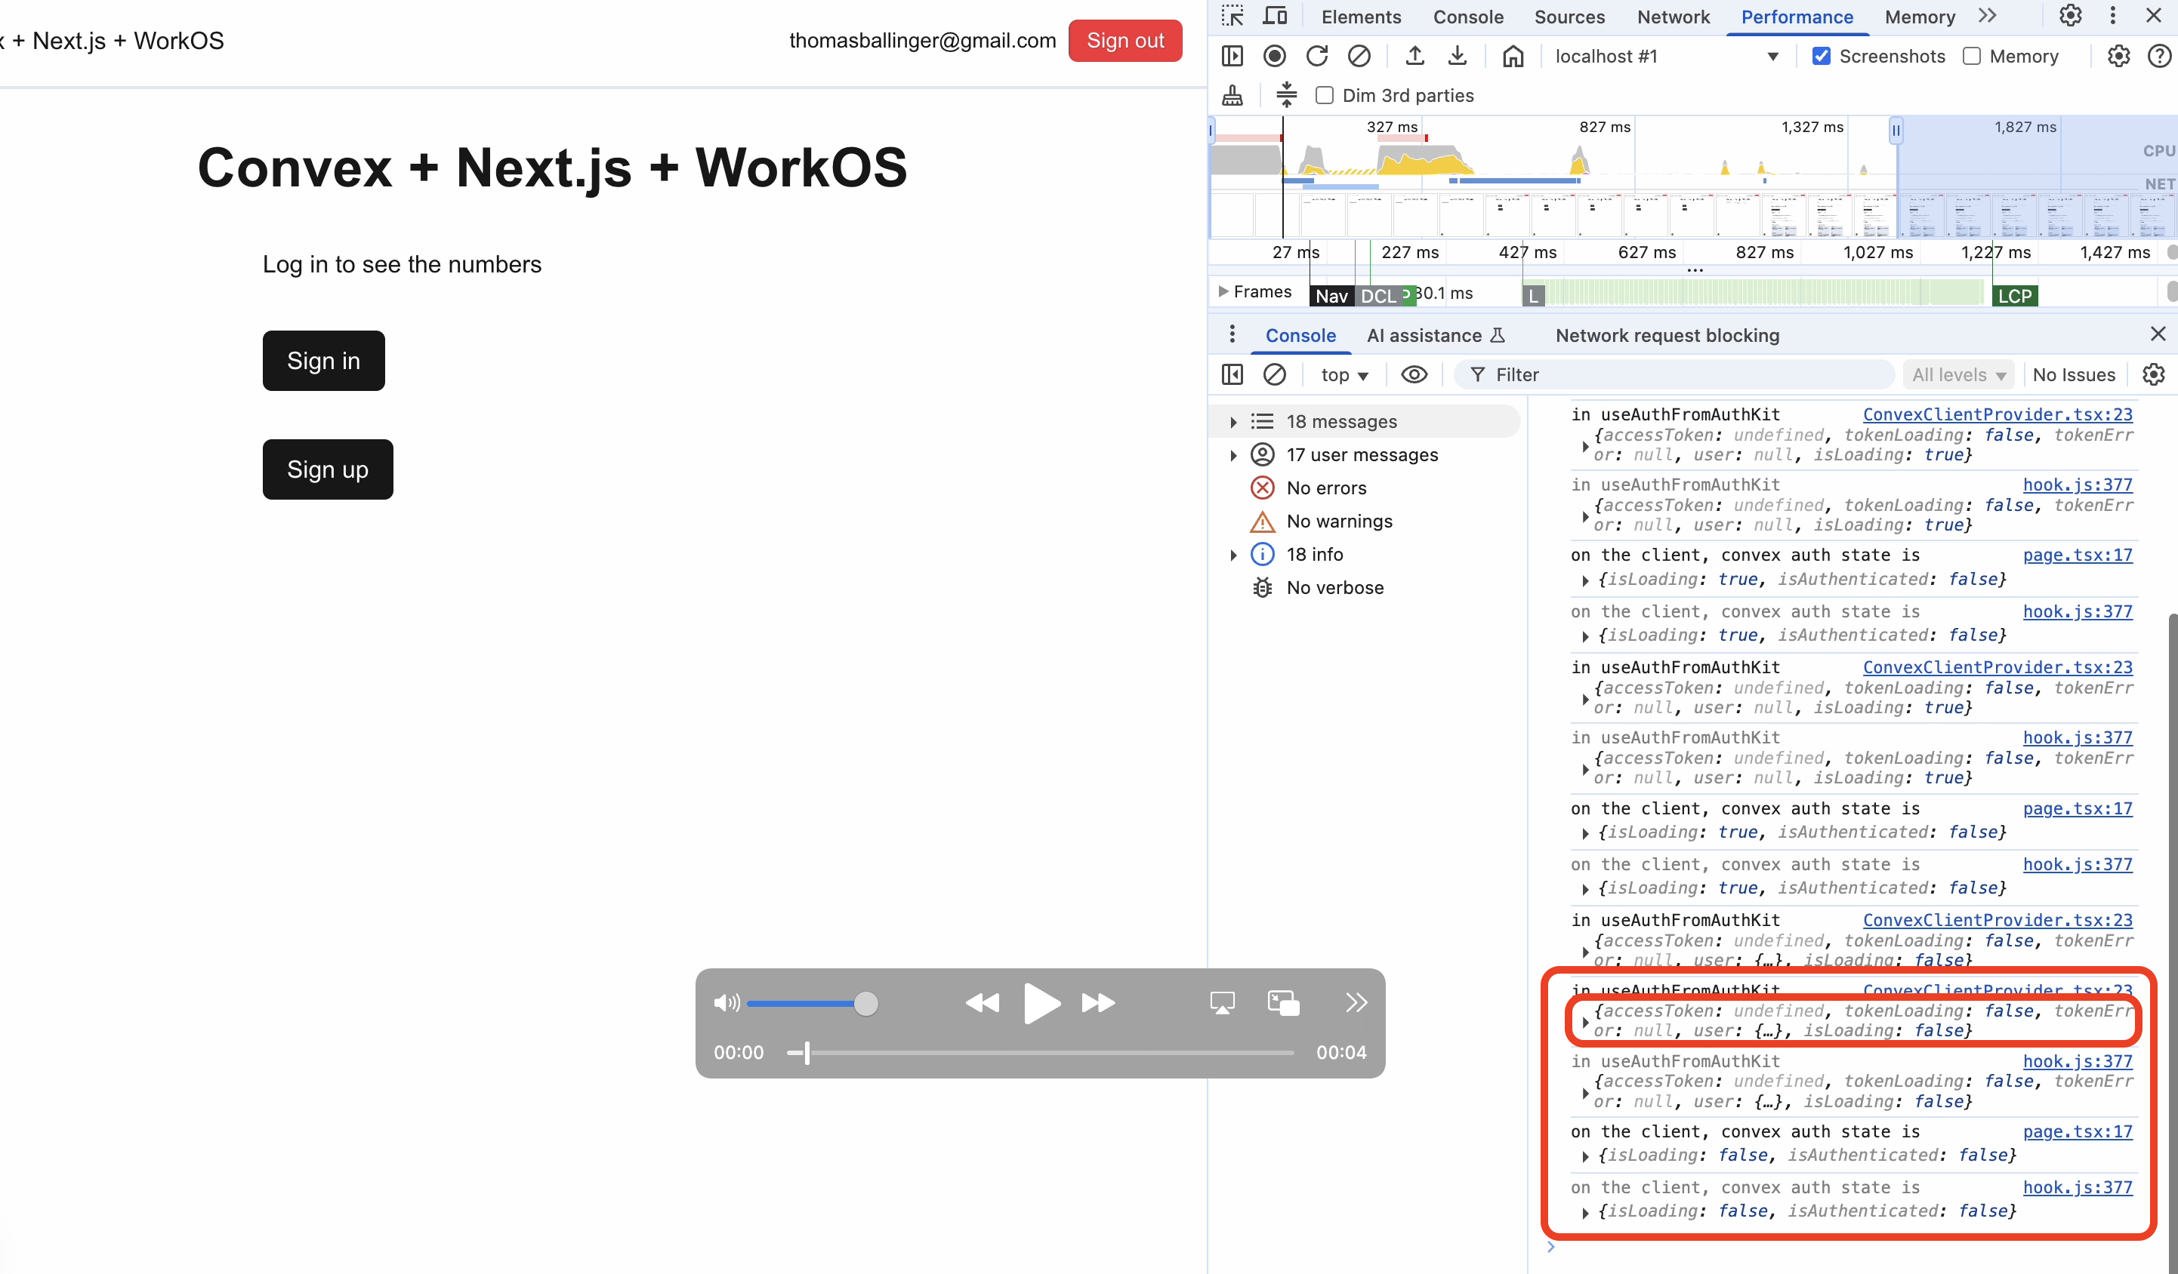Click the DCL timeline marker

point(1377,295)
